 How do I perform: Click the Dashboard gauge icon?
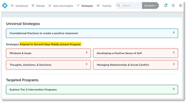12,6
